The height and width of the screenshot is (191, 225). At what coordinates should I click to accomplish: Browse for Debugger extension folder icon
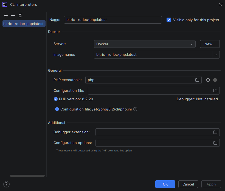[215, 132]
